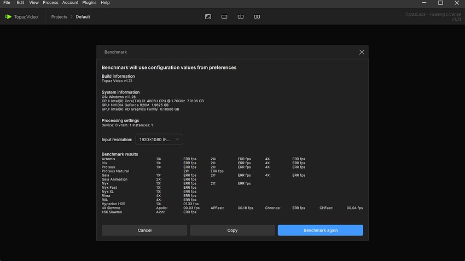Click the Chronos label
This screenshot has width=465, height=261.
tap(272, 208)
